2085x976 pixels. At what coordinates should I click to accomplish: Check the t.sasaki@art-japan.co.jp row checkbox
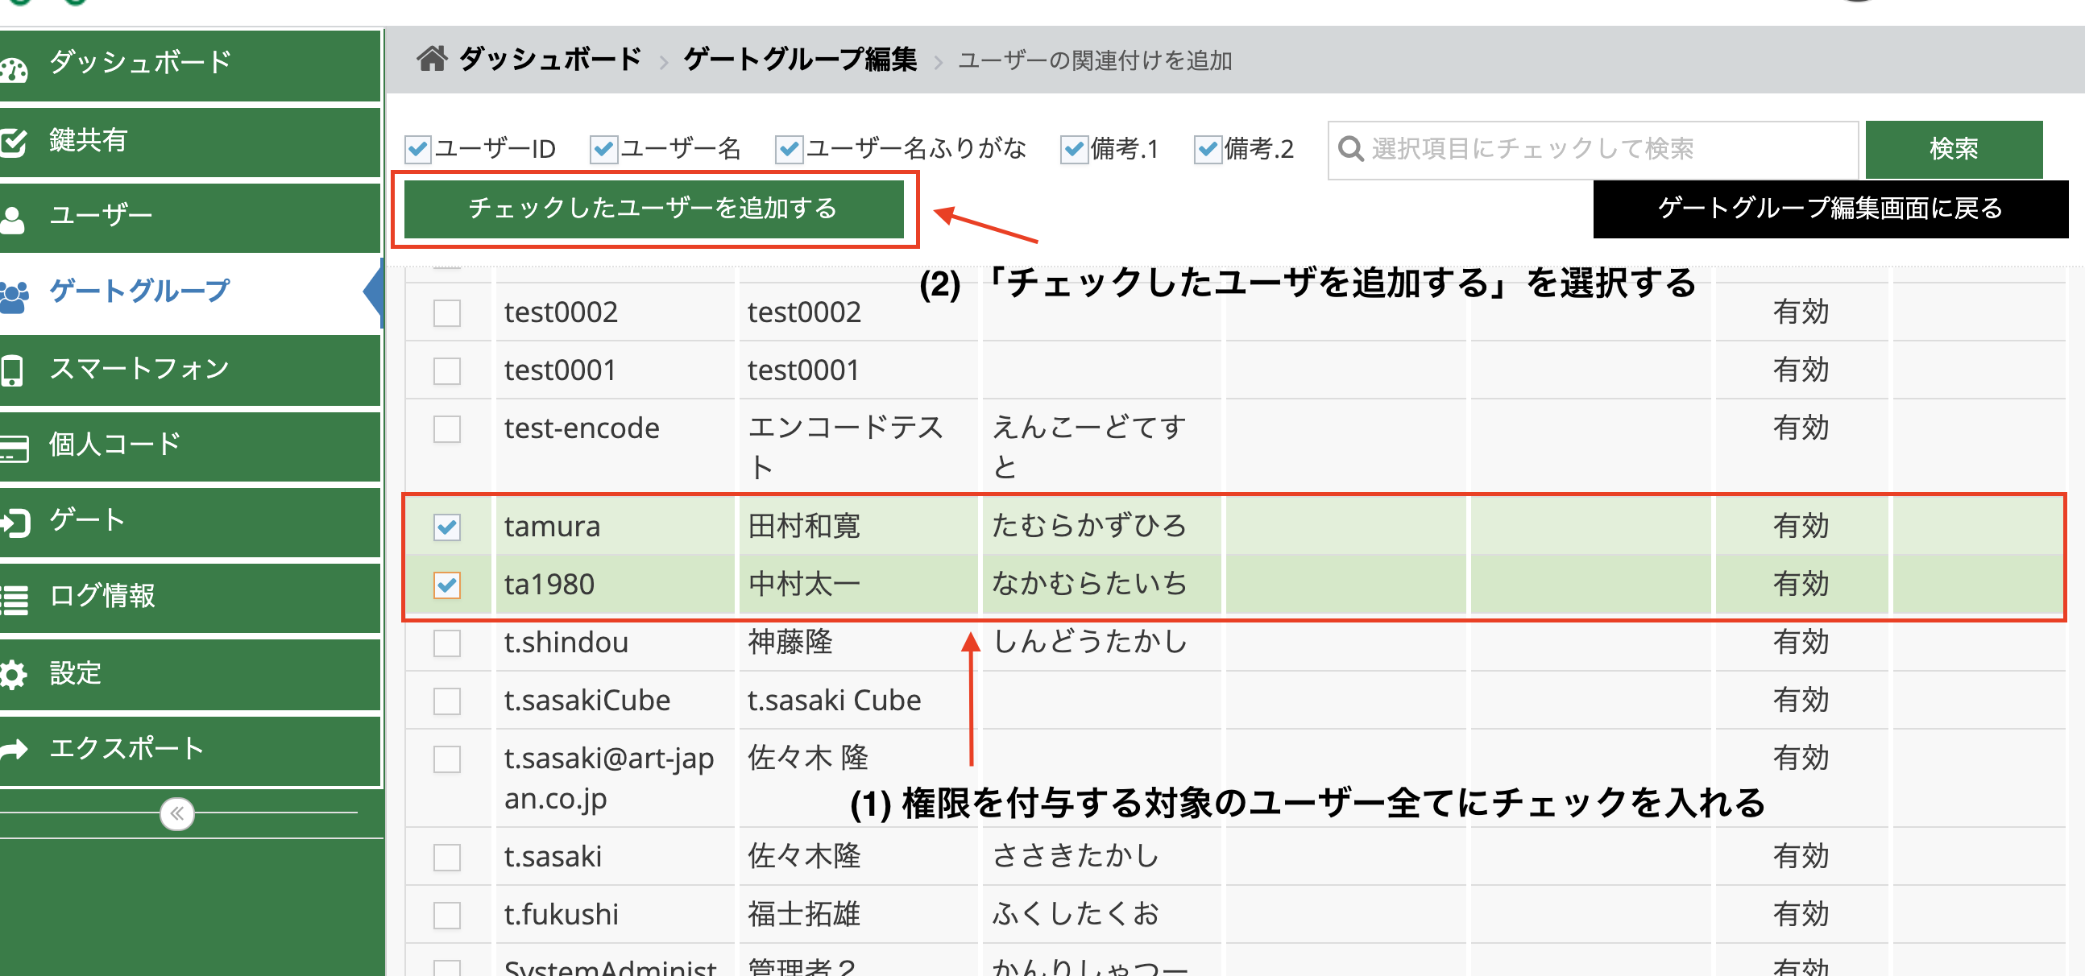(447, 759)
